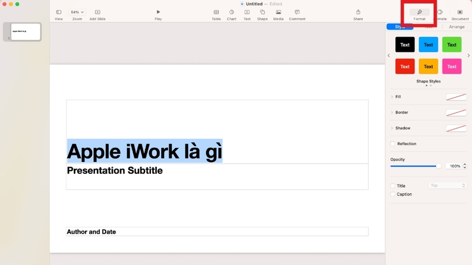Open the Media toolbar menu
This screenshot has width=472, height=265.
278,12
